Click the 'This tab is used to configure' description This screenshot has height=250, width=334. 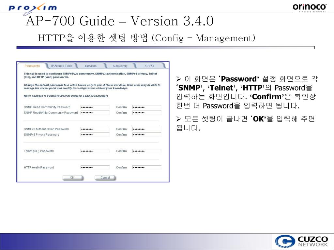pyautogui.click(x=90, y=75)
